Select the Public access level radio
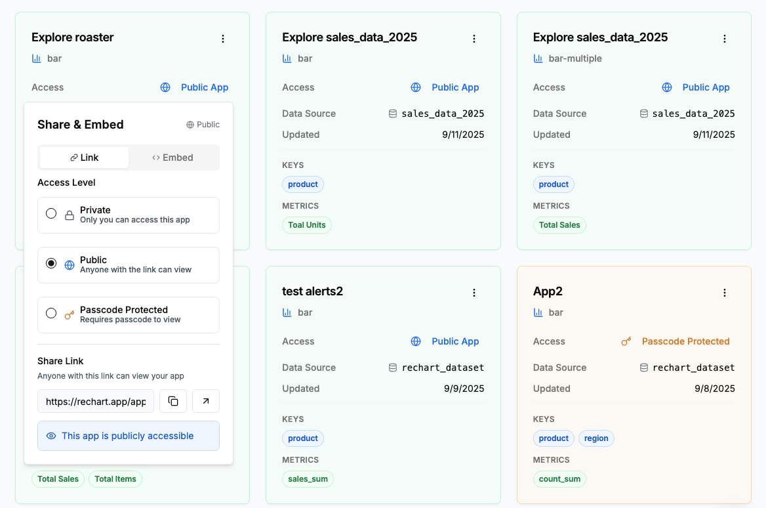This screenshot has width=766, height=508. coord(51,264)
